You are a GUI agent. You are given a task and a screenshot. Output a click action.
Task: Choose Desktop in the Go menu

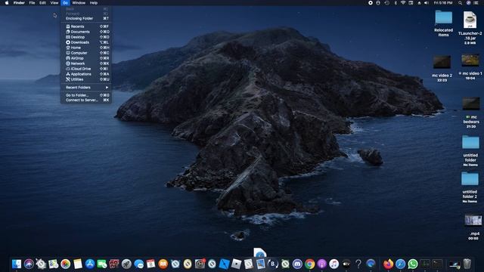point(86,37)
